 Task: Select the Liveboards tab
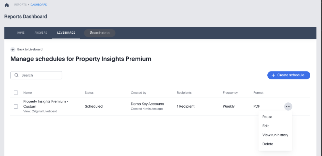(x=66, y=33)
